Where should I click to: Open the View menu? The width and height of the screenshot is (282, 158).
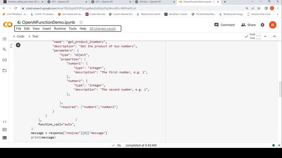point(36,29)
